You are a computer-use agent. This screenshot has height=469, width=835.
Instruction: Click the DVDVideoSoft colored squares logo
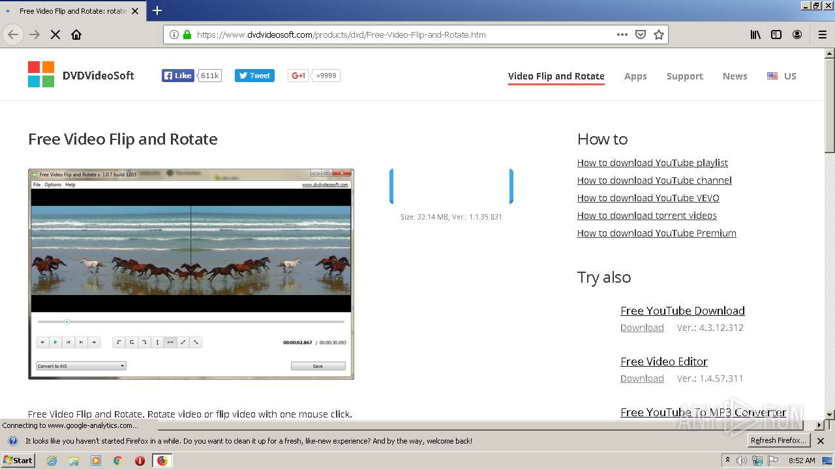[x=41, y=74]
